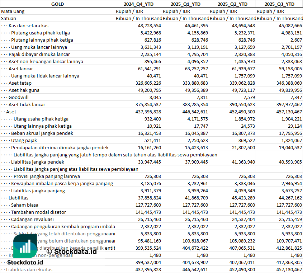
Task: Click the copyright Stockdata.id watermark text
Action: 72,251
